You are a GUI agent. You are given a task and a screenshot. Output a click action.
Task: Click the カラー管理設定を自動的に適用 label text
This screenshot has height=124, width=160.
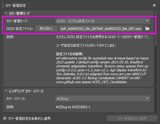point(29,119)
